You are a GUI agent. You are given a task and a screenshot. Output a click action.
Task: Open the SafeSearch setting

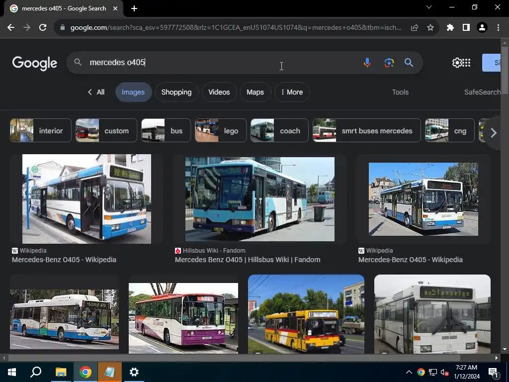coord(482,92)
